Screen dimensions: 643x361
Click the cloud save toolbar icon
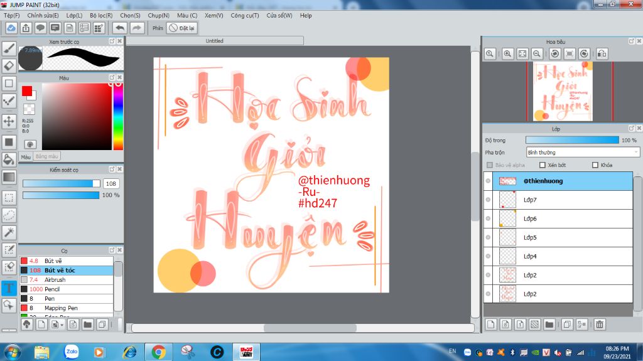click(11, 28)
